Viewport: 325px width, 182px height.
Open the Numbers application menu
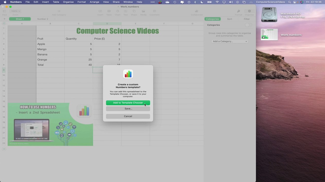pos(16,2)
